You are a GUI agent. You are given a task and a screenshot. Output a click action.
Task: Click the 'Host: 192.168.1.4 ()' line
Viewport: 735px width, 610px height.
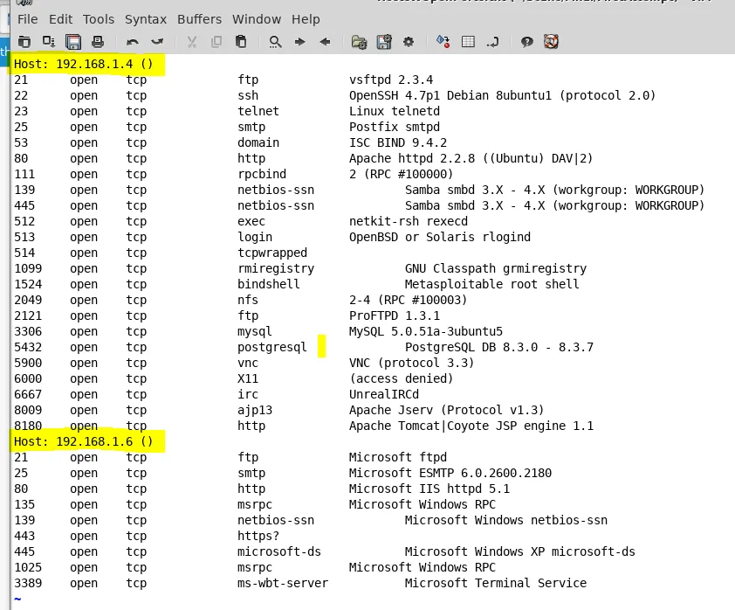tap(84, 64)
